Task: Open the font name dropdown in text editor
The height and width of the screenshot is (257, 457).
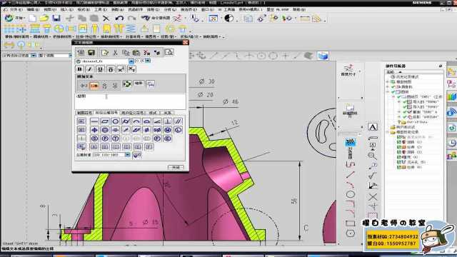Action: click(x=131, y=61)
